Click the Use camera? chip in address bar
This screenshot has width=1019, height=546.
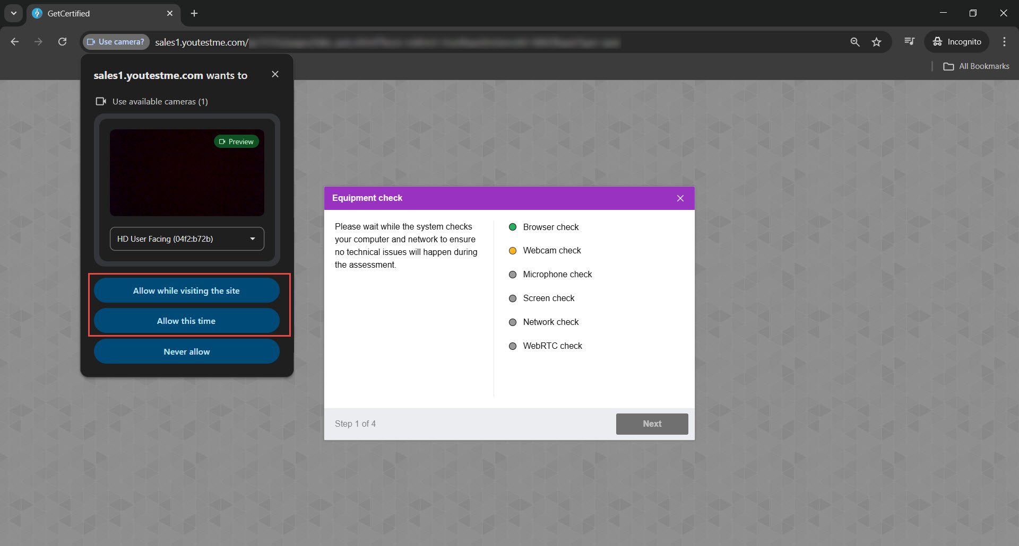tap(116, 42)
